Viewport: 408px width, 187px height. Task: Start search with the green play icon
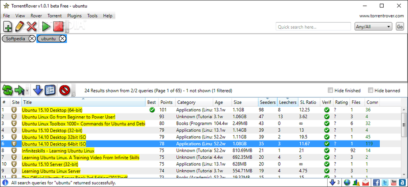click(46, 27)
